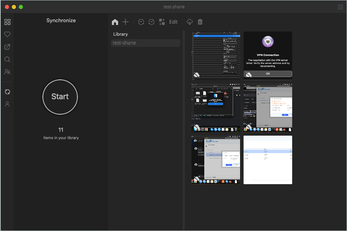This screenshot has width=347, height=231.
Task: Select the synchronize sidebar icon
Action: coord(7,92)
